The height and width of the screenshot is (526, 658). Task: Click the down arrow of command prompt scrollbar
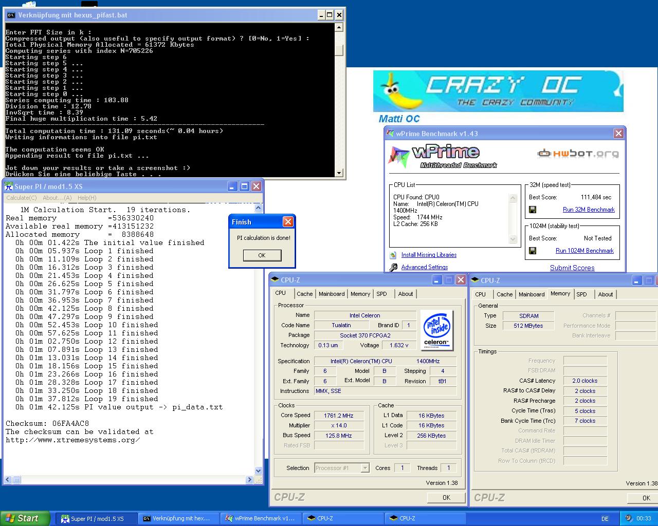pyautogui.click(x=339, y=173)
